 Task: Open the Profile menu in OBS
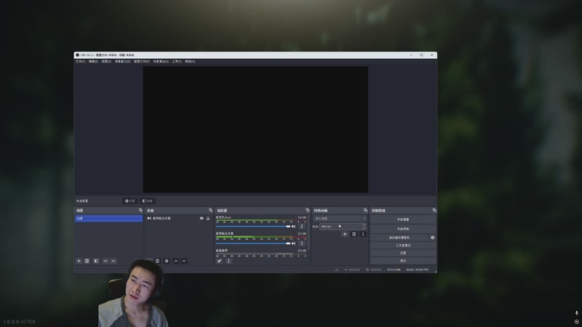(x=142, y=62)
